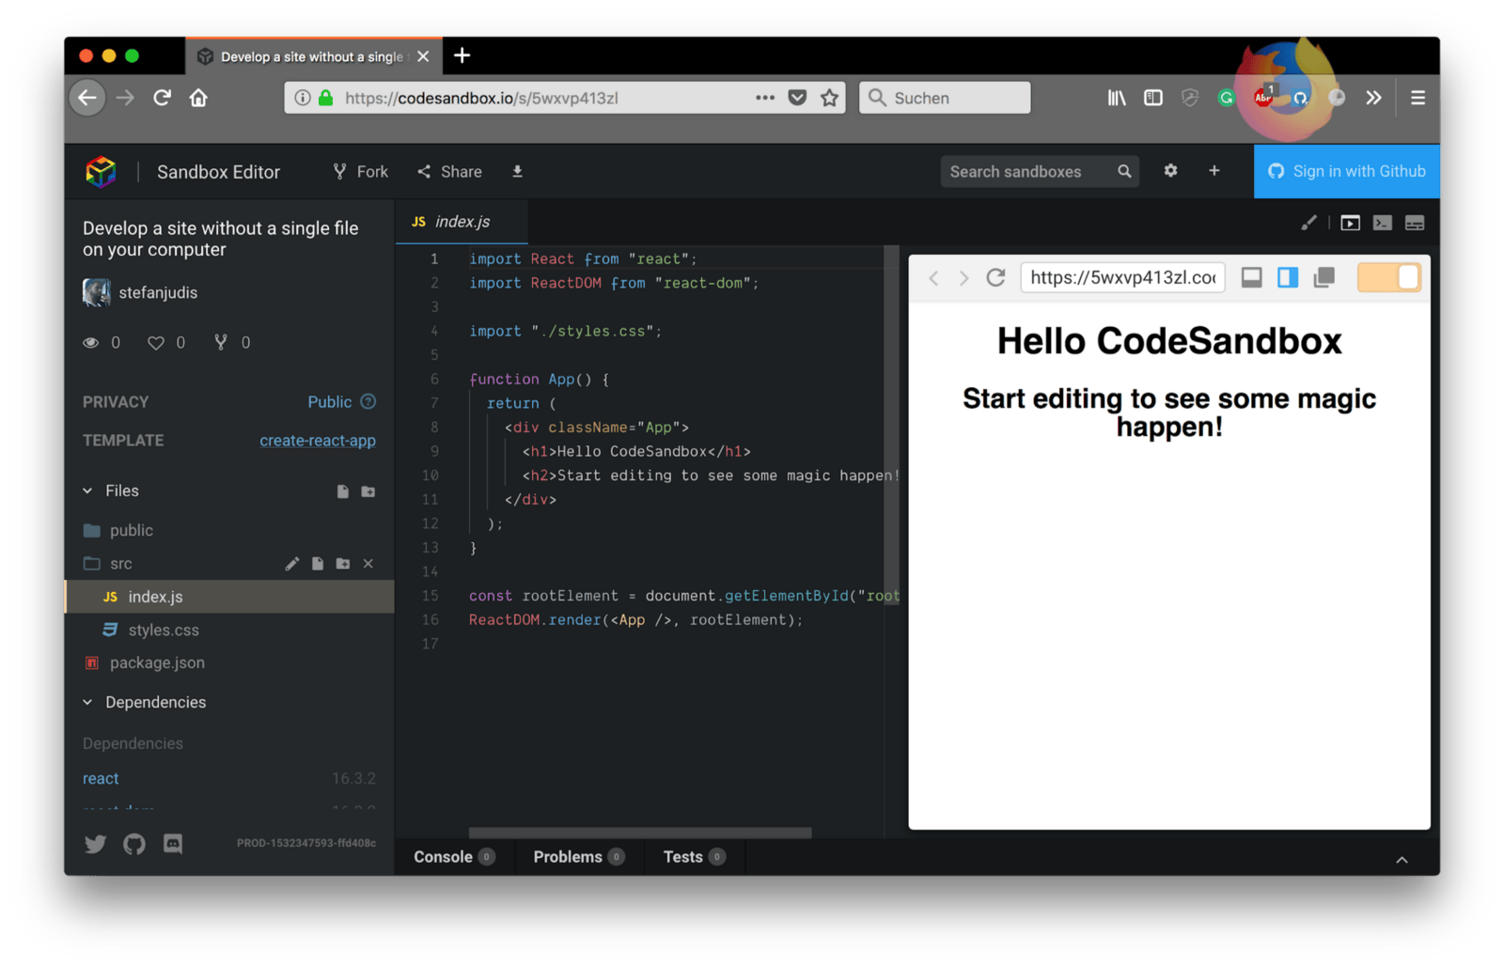Toggle the orange preview switch

click(x=1388, y=277)
